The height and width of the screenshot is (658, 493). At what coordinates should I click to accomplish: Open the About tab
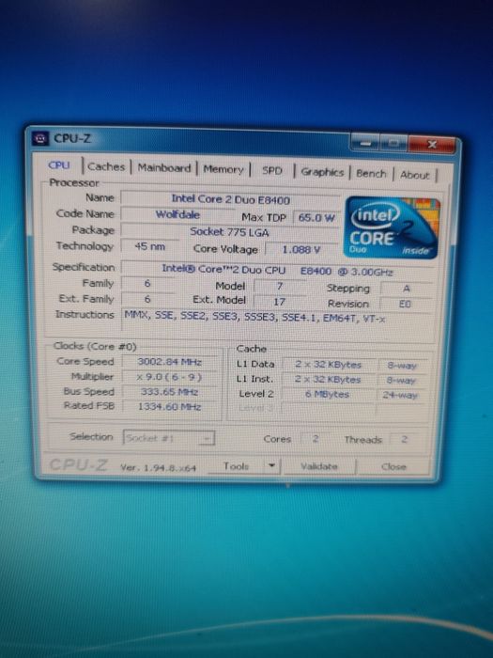pos(415,175)
